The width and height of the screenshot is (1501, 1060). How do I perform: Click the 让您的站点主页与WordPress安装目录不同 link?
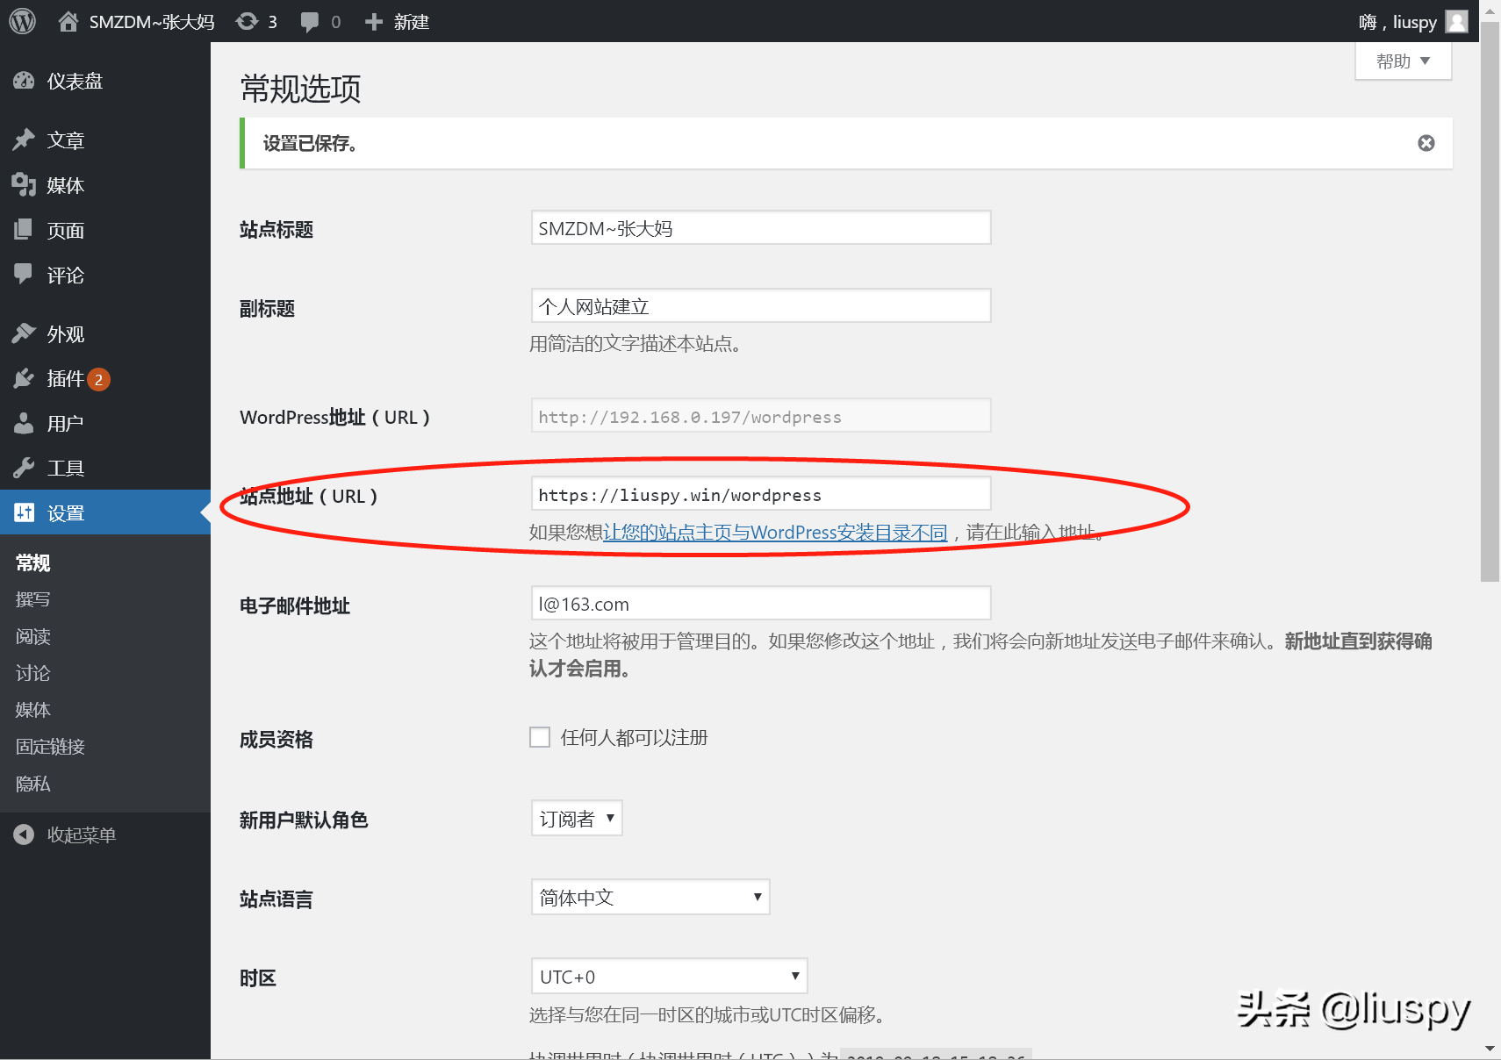coord(775,533)
